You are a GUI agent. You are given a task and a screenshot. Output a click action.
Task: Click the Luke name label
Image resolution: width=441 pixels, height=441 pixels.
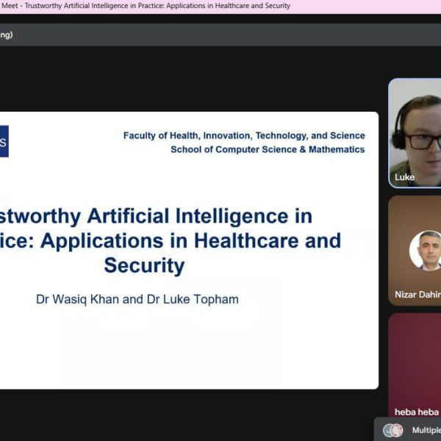click(404, 177)
